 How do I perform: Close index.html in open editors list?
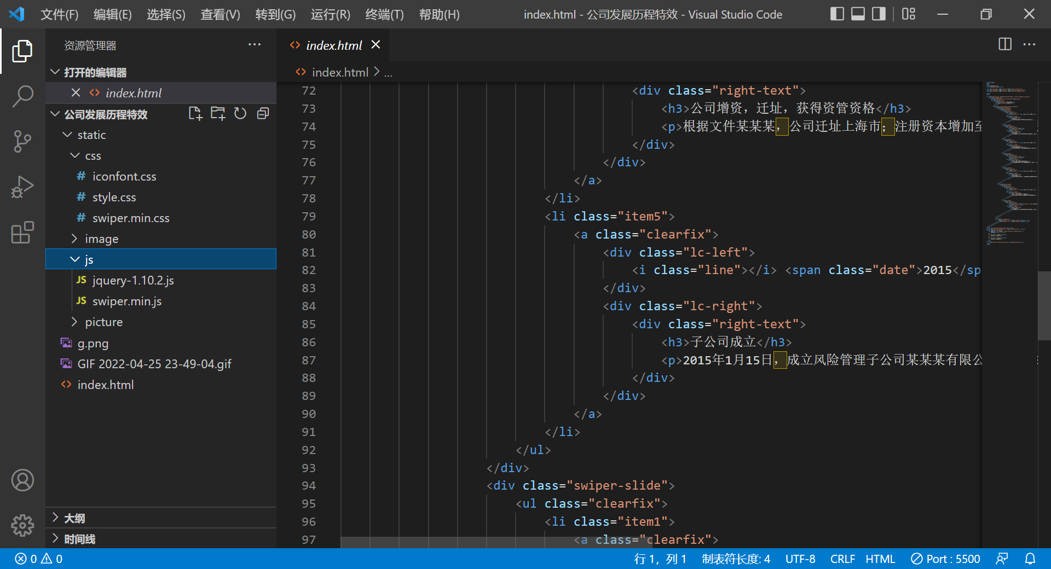(x=76, y=93)
